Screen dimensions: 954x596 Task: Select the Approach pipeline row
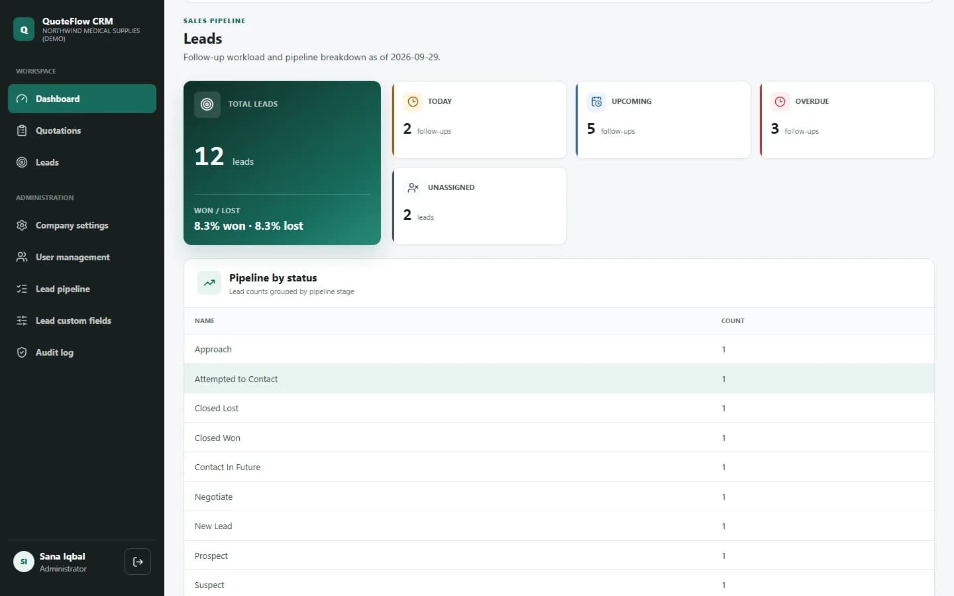[559, 349]
